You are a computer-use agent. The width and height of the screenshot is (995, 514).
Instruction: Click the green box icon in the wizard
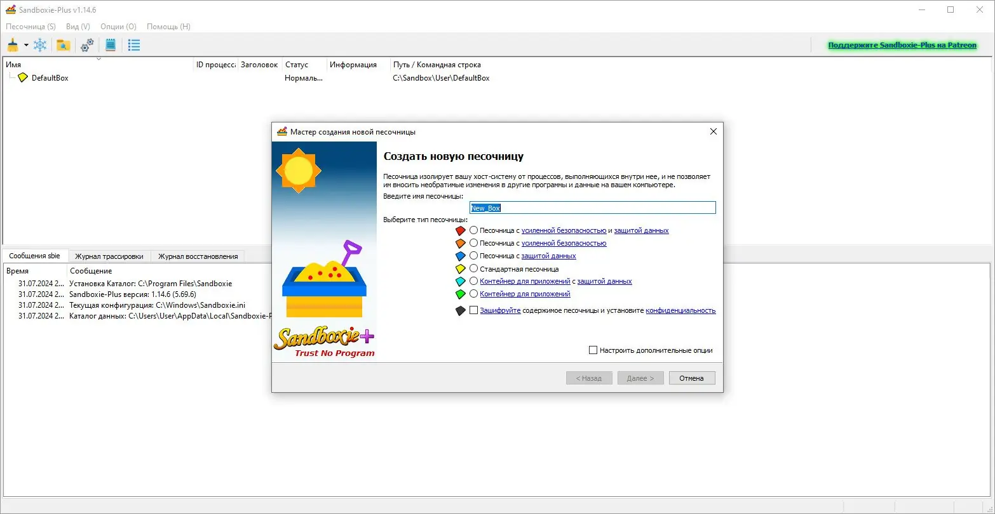pos(461,294)
